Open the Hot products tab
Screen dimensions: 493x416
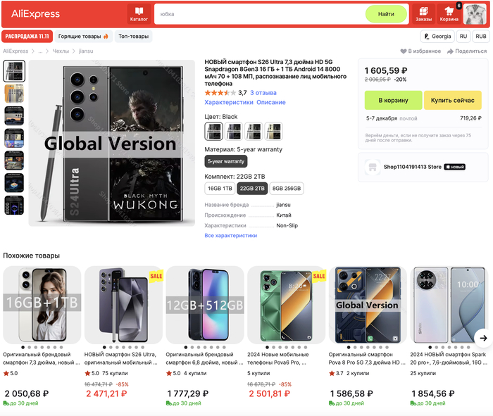point(84,36)
